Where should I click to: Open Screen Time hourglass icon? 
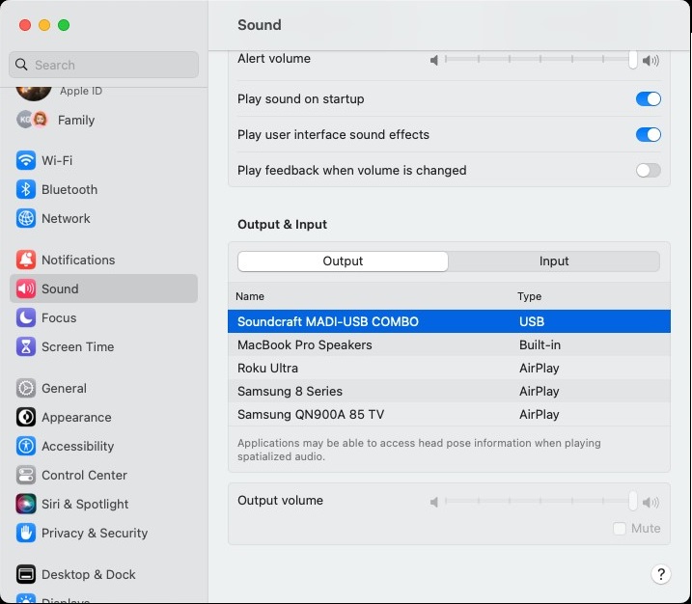click(x=26, y=346)
